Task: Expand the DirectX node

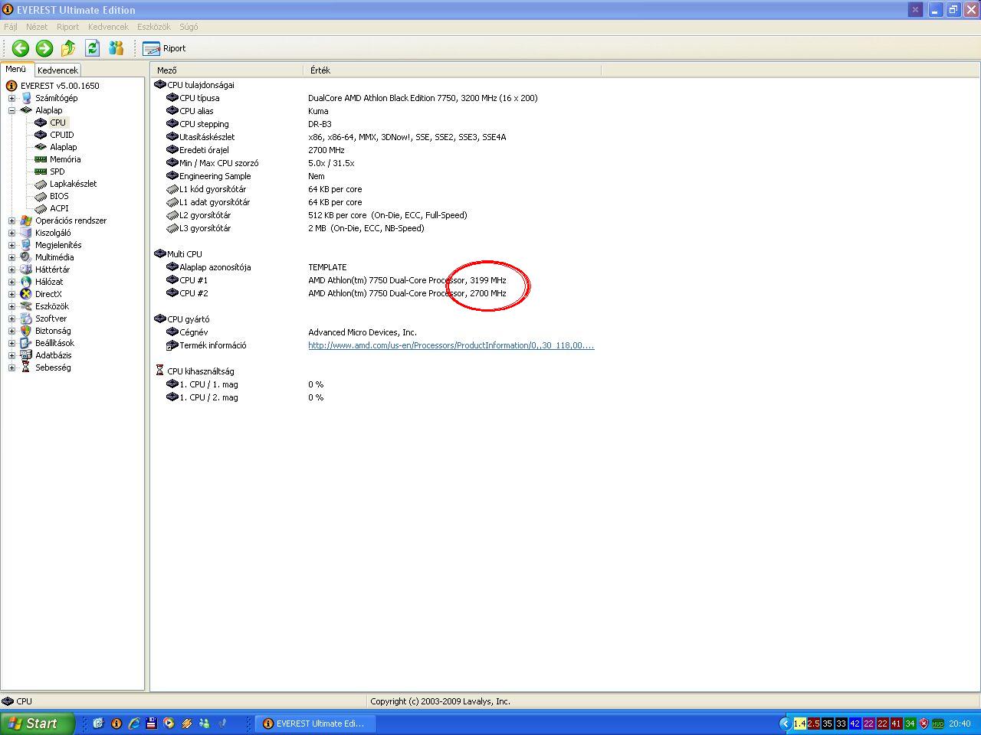Action: click(11, 294)
